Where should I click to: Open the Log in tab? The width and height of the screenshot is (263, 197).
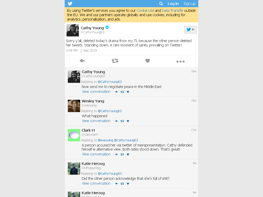coord(173,4)
